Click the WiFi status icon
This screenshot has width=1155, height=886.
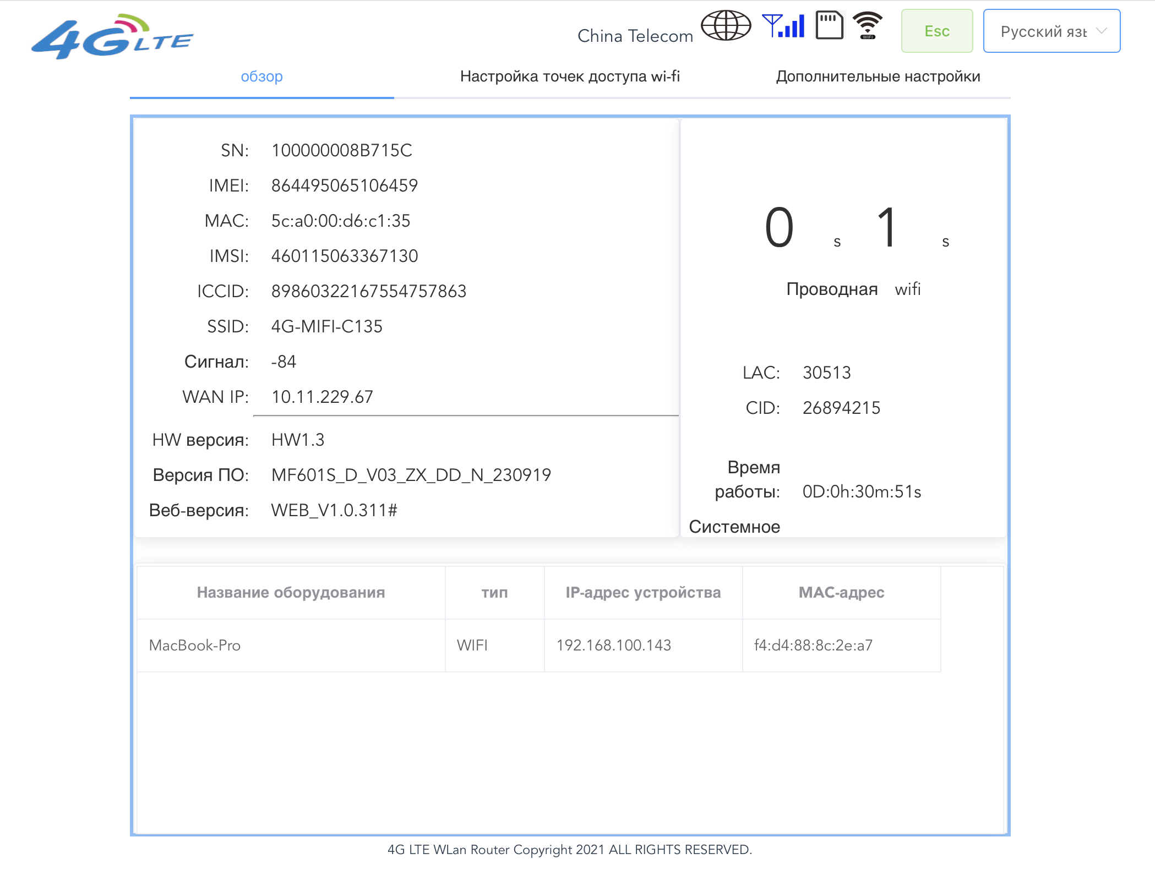pos(867,26)
